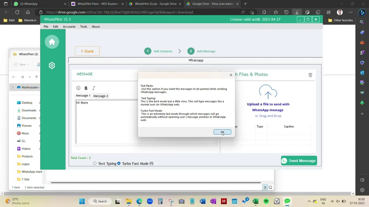Open the Mail favorites folder
Viewport: 369px width, 207px height.
tap(9, 20)
